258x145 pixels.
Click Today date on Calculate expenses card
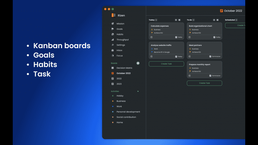coord(179,37)
